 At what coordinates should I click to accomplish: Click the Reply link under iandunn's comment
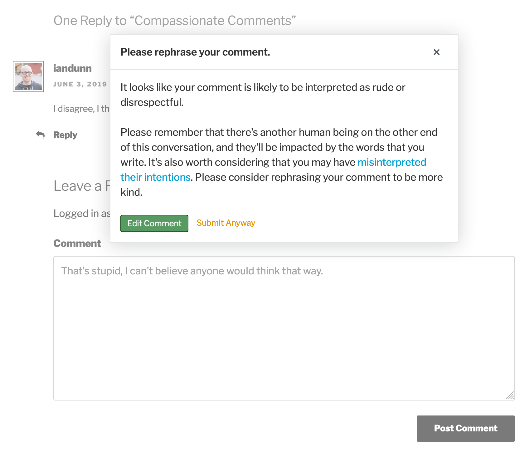coord(65,135)
